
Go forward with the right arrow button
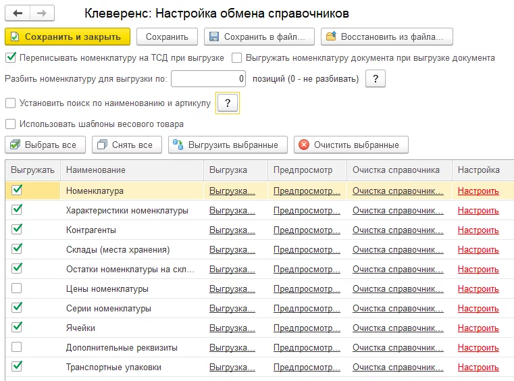42,13
